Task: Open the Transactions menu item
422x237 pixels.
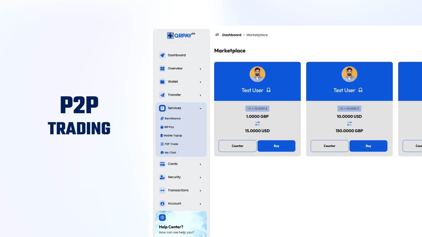Action: pyautogui.click(x=178, y=190)
